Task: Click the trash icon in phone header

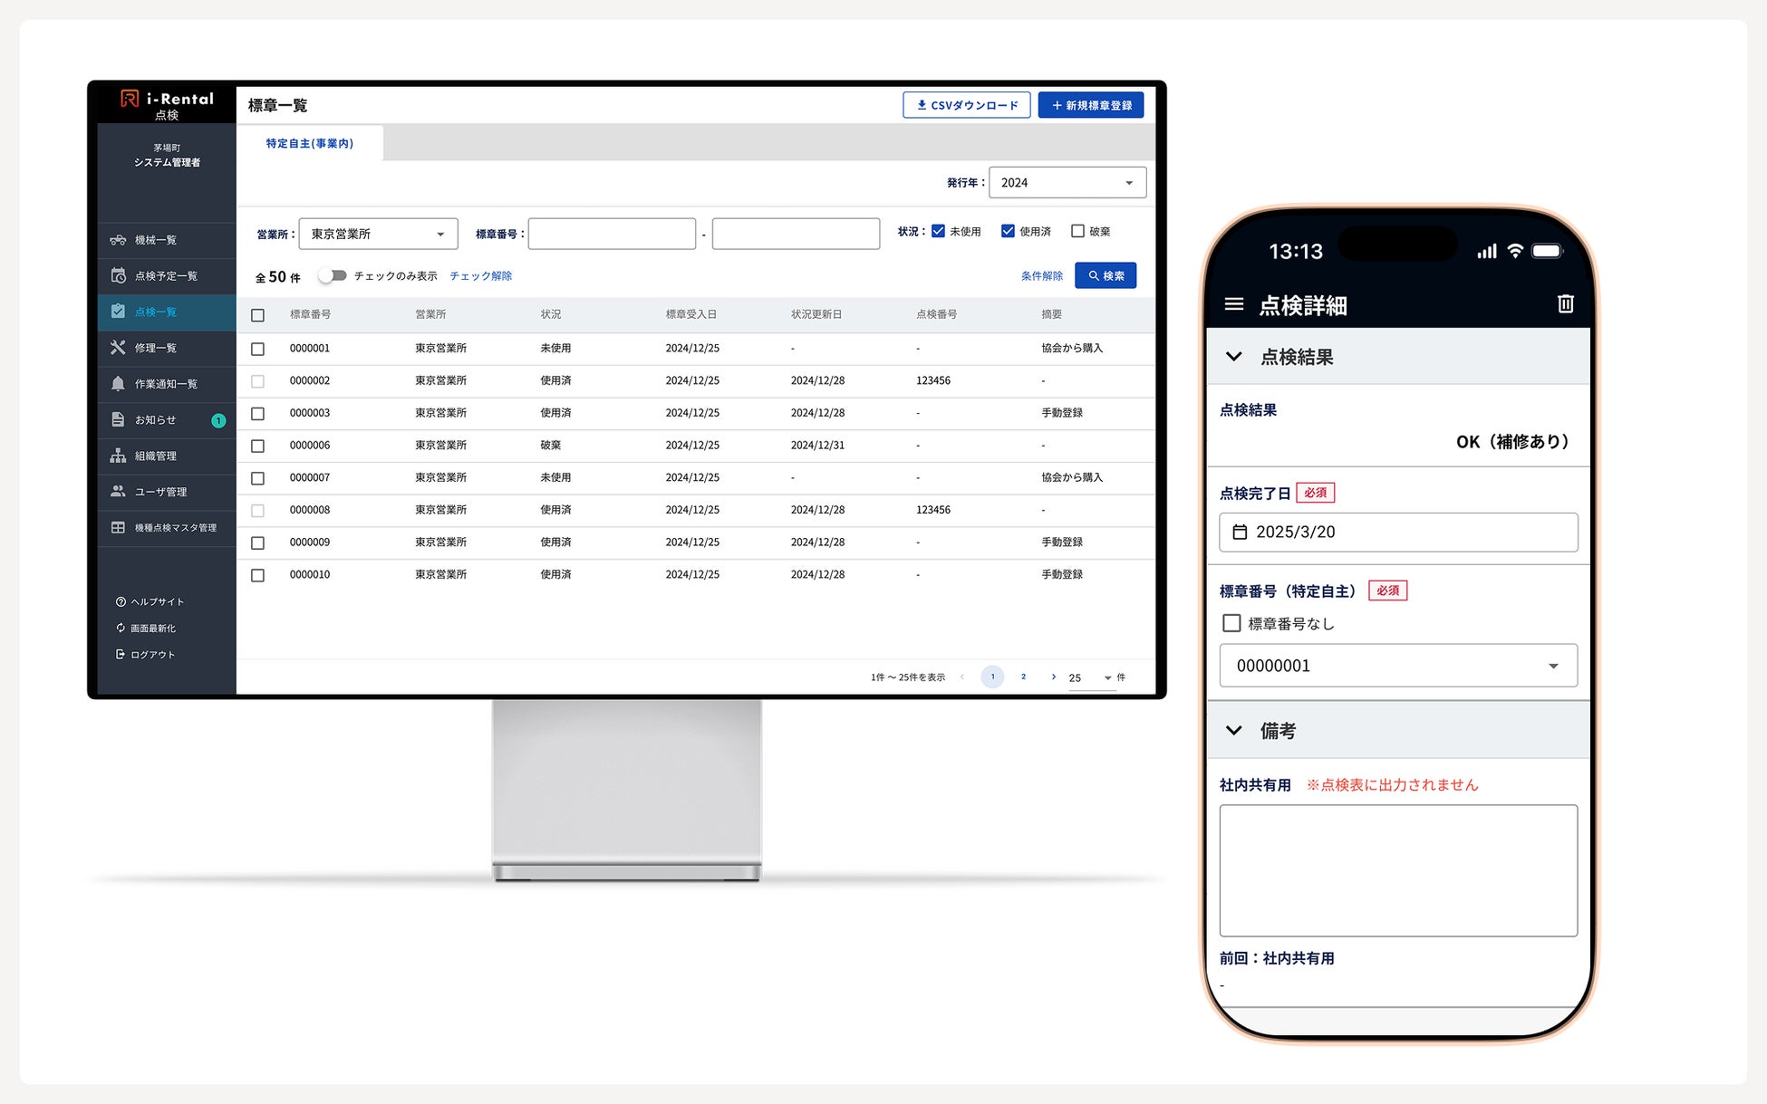Action: tap(1565, 304)
